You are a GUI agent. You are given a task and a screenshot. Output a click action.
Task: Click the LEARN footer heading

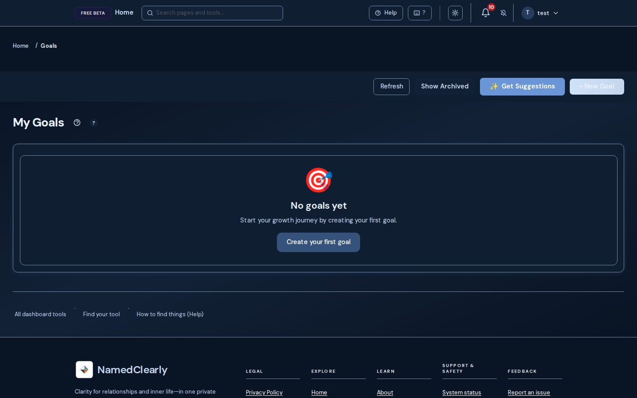tap(386, 371)
